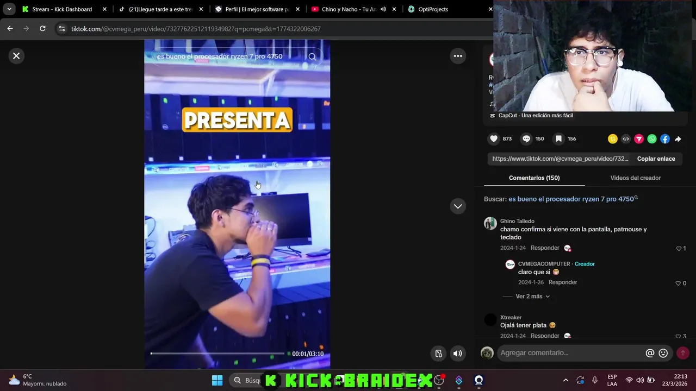Reply to Ghino Talledo's comment with Responder
696x391 pixels.
545,248
